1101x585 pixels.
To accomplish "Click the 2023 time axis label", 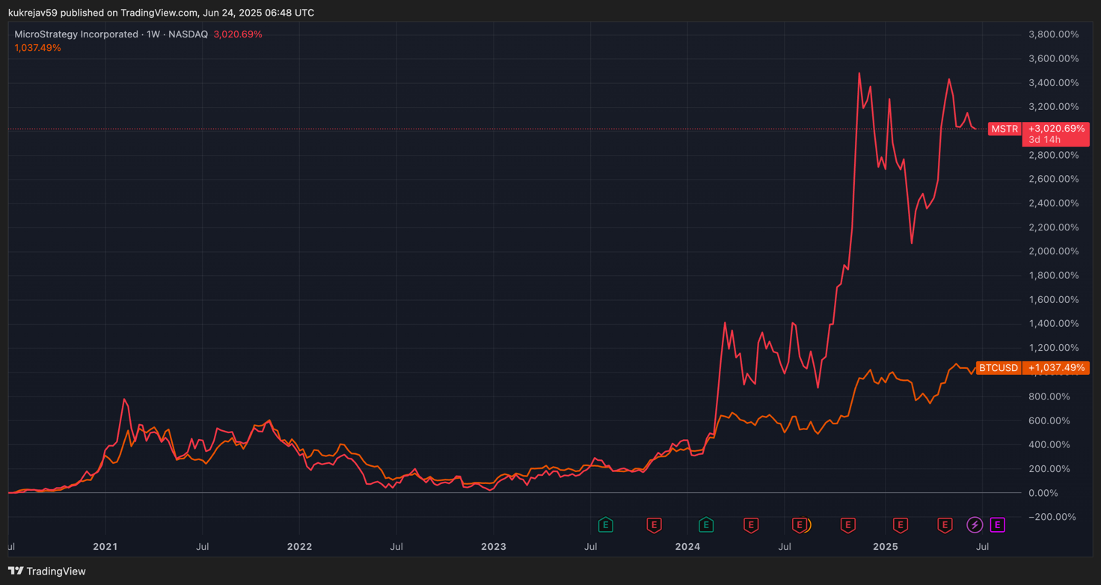I will 494,547.
